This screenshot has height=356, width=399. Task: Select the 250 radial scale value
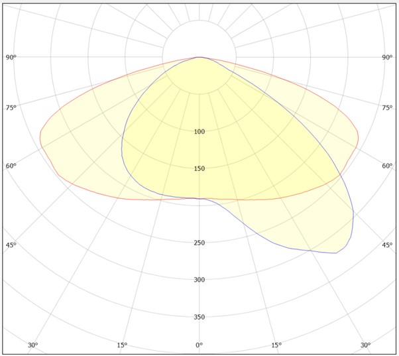click(x=199, y=243)
